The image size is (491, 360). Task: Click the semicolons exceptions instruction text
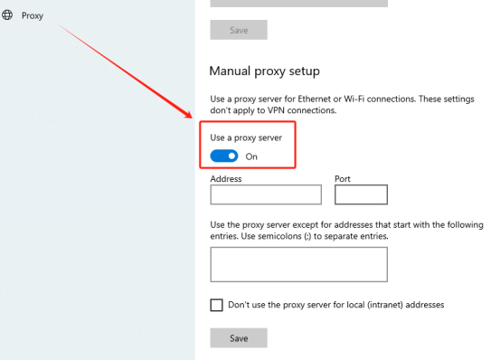[346, 231]
